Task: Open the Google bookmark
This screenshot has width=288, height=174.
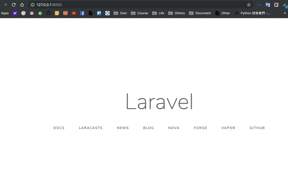Action: (x=23, y=13)
